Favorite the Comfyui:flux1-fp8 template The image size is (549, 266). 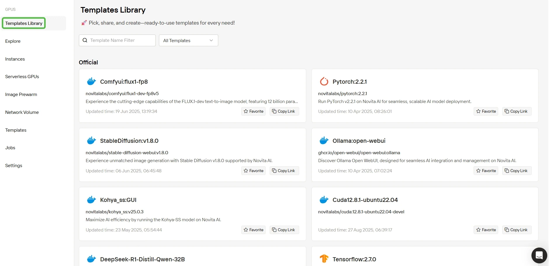pyautogui.click(x=253, y=111)
